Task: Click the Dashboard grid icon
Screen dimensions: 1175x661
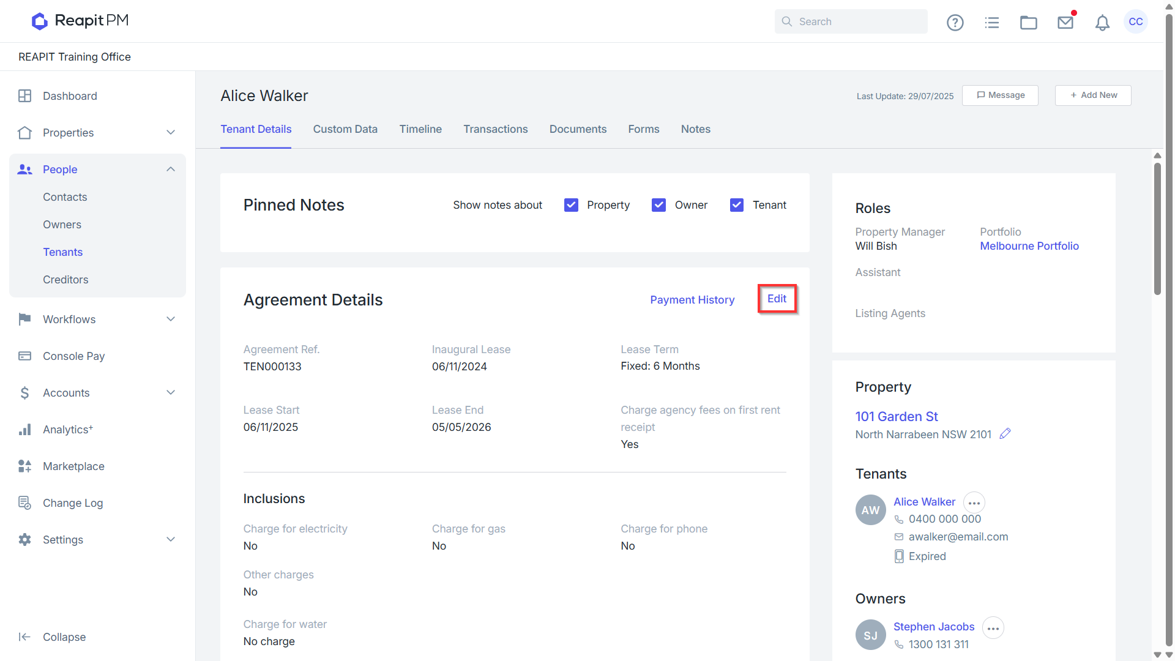Action: pyautogui.click(x=25, y=96)
